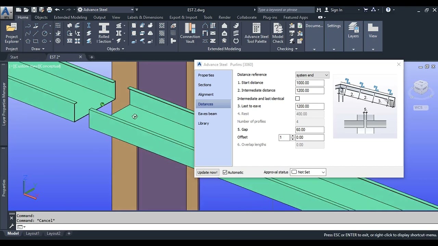Select the Circle draw tool
Viewport: 438px width, 246px height.
pos(44,33)
